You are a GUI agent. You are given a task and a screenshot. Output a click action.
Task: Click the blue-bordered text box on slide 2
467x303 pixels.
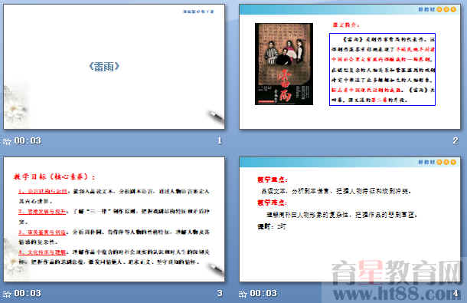[x=383, y=69]
